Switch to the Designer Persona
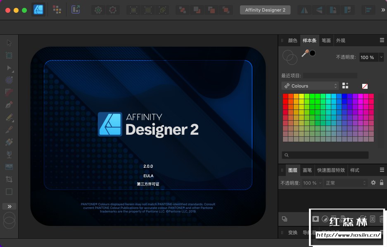Viewport: 387px width, 247px height. click(38, 10)
